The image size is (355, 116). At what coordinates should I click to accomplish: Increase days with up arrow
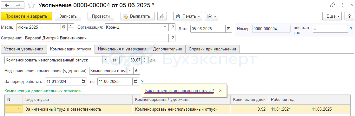pyautogui.click(x=145, y=58)
